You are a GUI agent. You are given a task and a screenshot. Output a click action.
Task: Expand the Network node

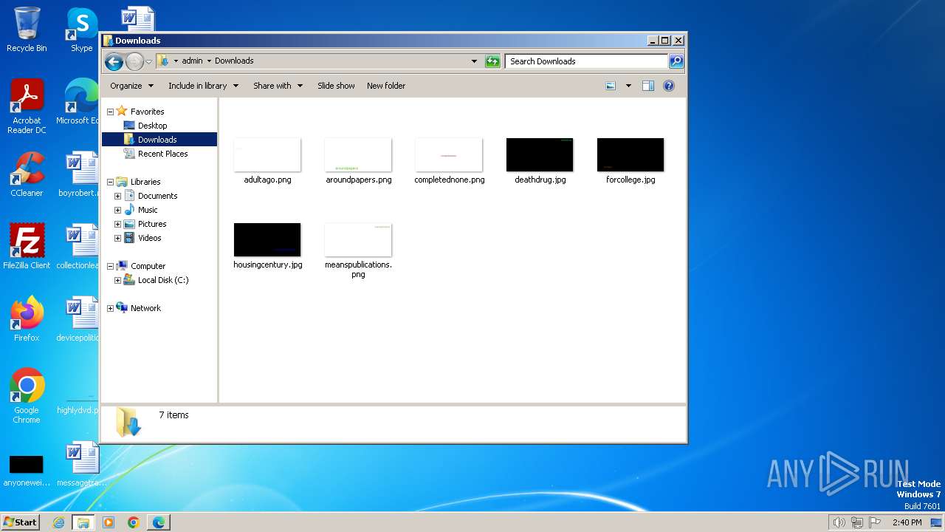coord(110,308)
